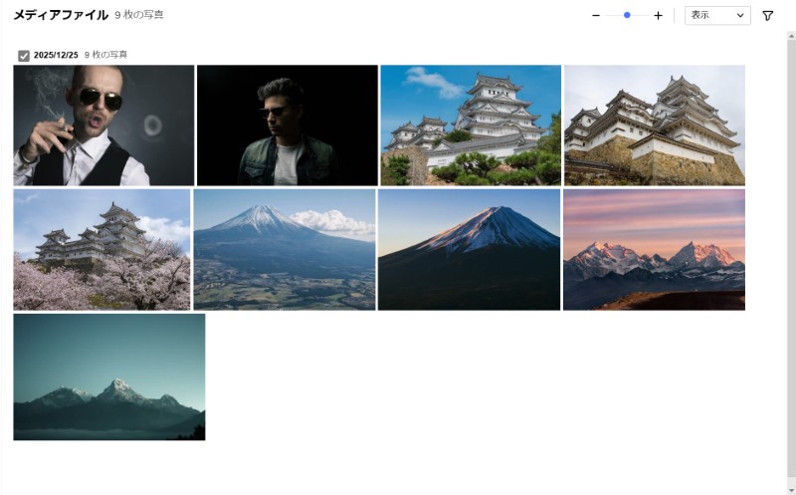Open the pink sunset snowy mountains photo
The height and width of the screenshot is (495, 796).
click(x=654, y=250)
